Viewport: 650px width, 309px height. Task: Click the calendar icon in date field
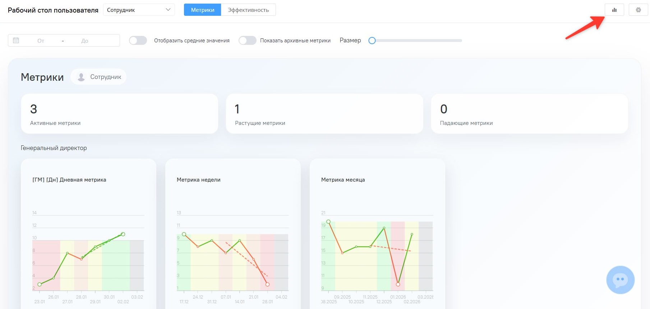16,41
